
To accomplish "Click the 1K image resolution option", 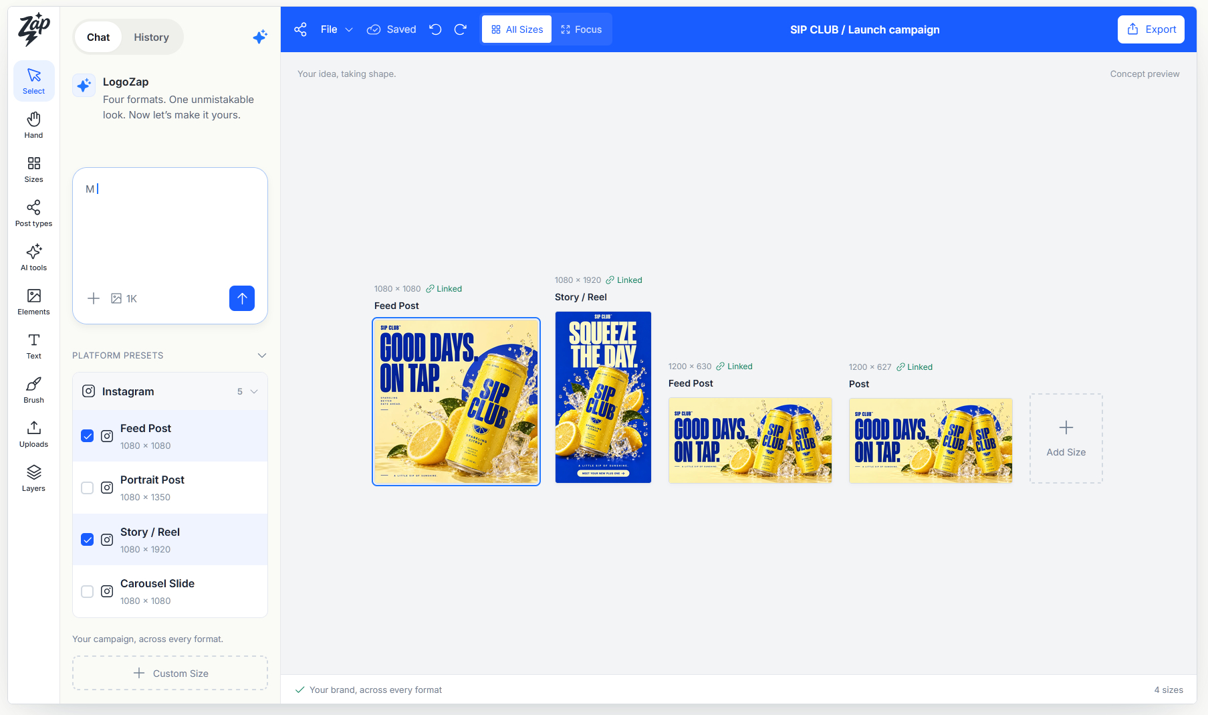I will [124, 298].
